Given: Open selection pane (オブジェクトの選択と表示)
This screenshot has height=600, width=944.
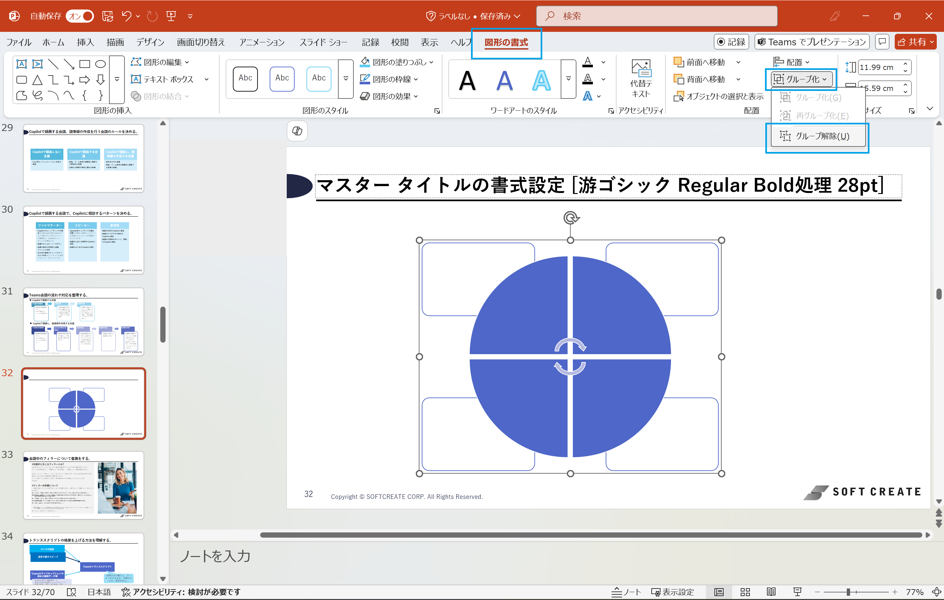Looking at the screenshot, I should pyautogui.click(x=719, y=96).
